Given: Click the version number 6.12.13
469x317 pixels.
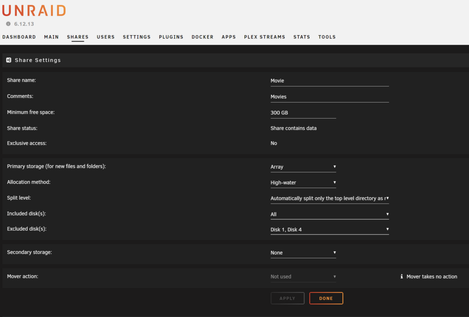Looking at the screenshot, I should (24, 24).
